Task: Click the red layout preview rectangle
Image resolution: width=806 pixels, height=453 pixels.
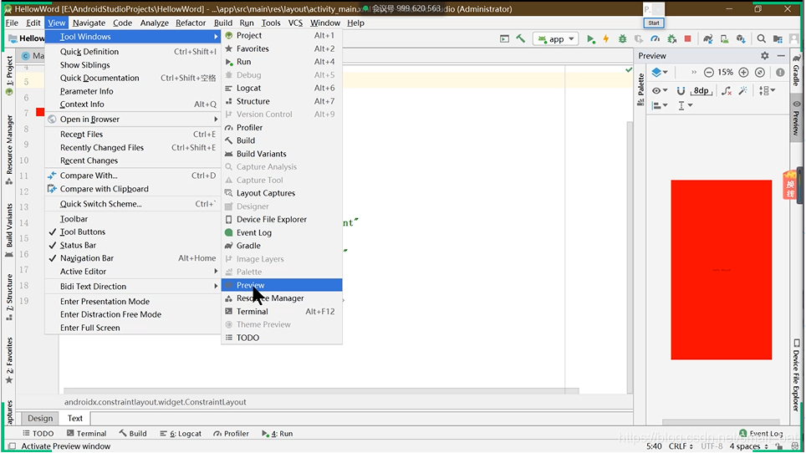Action: pyautogui.click(x=722, y=270)
